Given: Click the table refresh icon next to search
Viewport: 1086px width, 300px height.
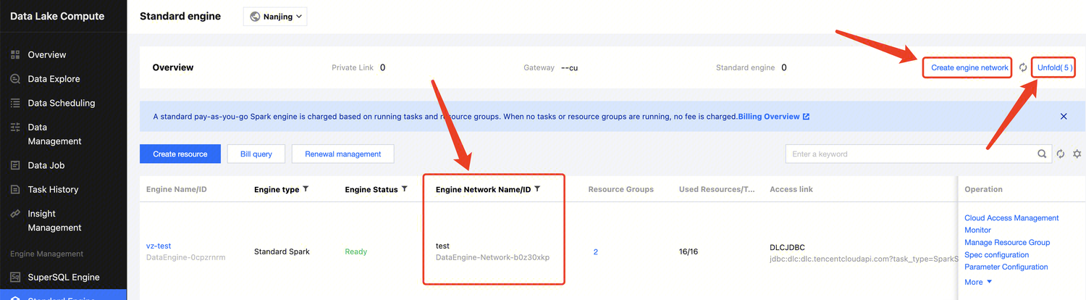Looking at the screenshot, I should pos(1061,154).
